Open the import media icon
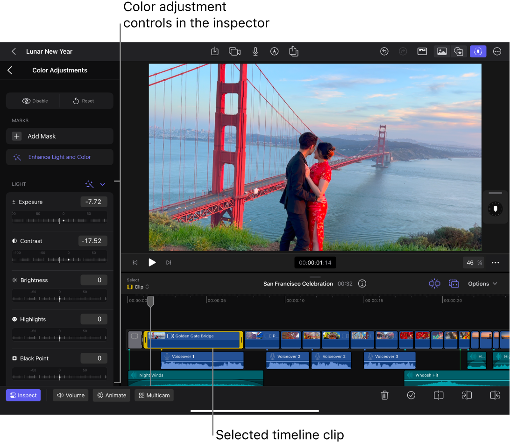Screen dimensions: 510x448 pyautogui.click(x=215, y=51)
